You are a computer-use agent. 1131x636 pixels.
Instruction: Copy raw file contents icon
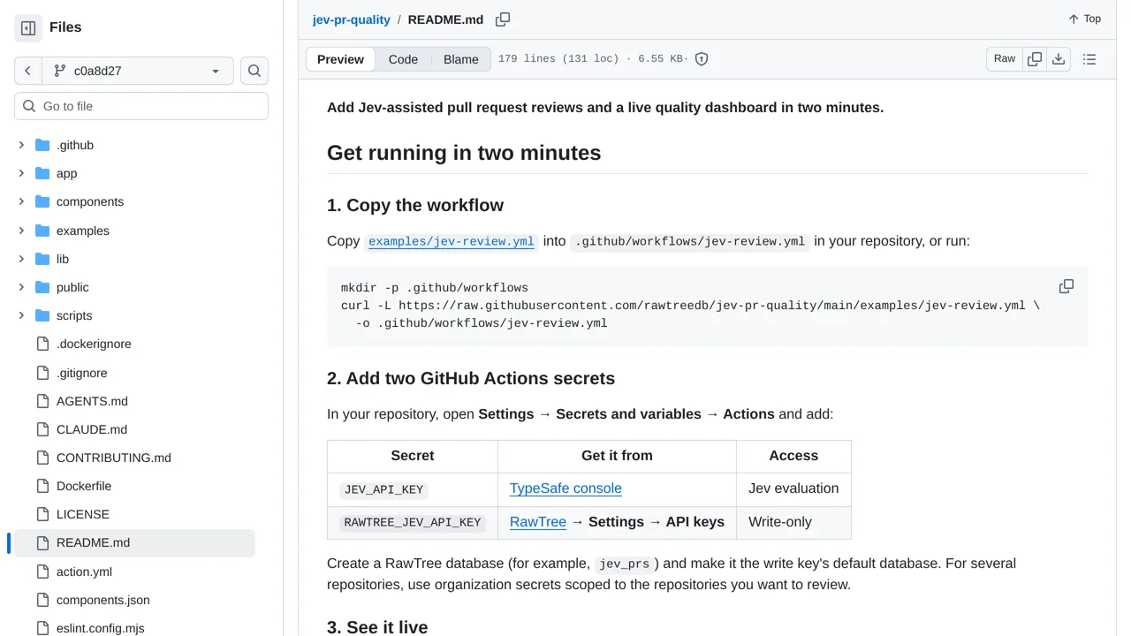[1035, 59]
